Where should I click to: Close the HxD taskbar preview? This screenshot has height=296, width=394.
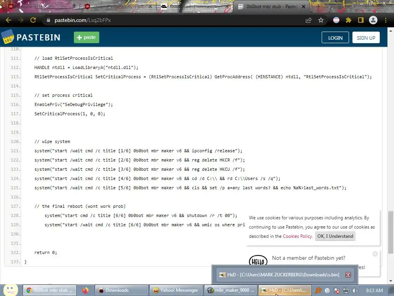point(348,274)
